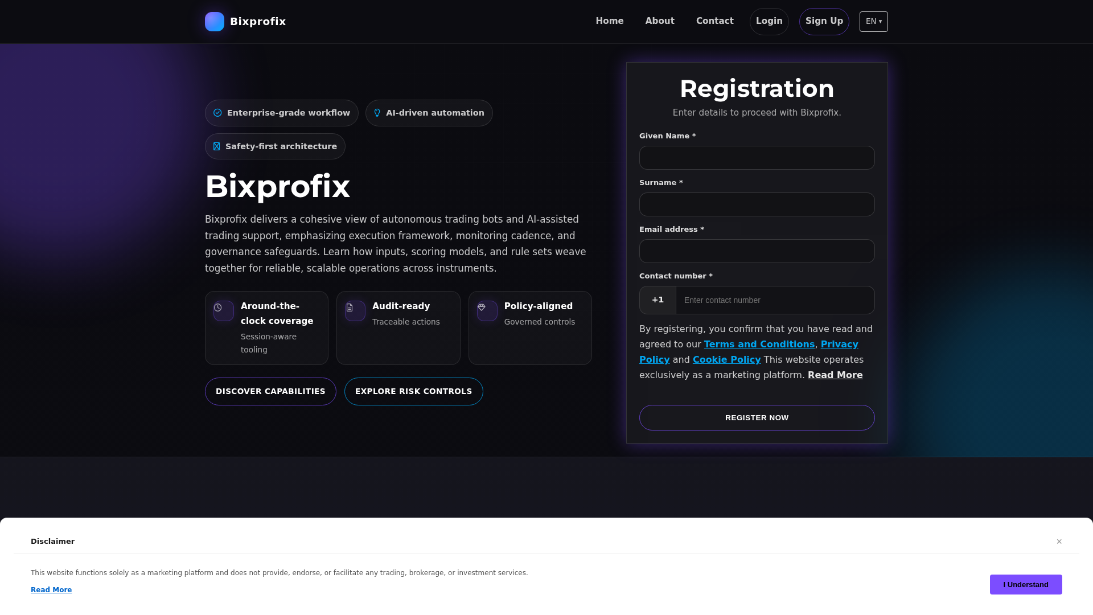This screenshot has height=615, width=1093.
Task: Click Read More in the Disclaimer banner
Action: click(51, 590)
